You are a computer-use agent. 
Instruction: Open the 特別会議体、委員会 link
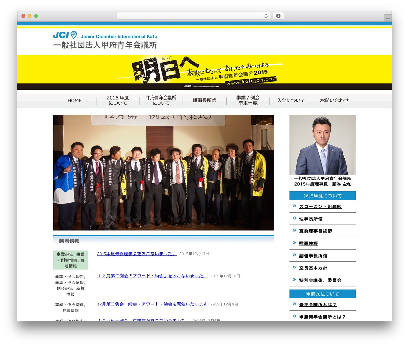click(320, 280)
